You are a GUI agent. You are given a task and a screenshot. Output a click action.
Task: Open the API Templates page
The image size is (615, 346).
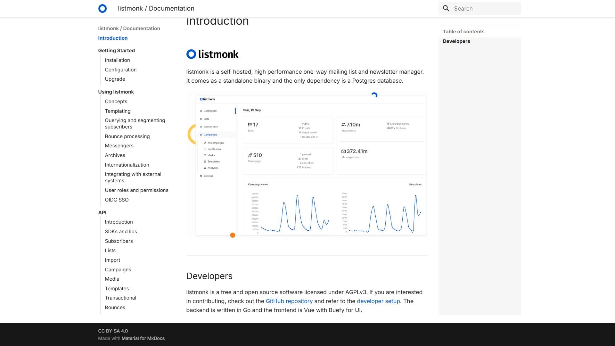(x=117, y=288)
